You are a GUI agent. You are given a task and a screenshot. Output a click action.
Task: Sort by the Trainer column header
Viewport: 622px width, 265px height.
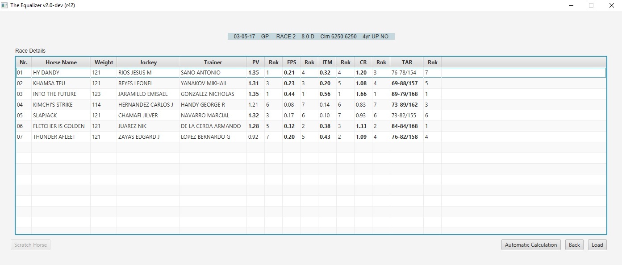[213, 62]
